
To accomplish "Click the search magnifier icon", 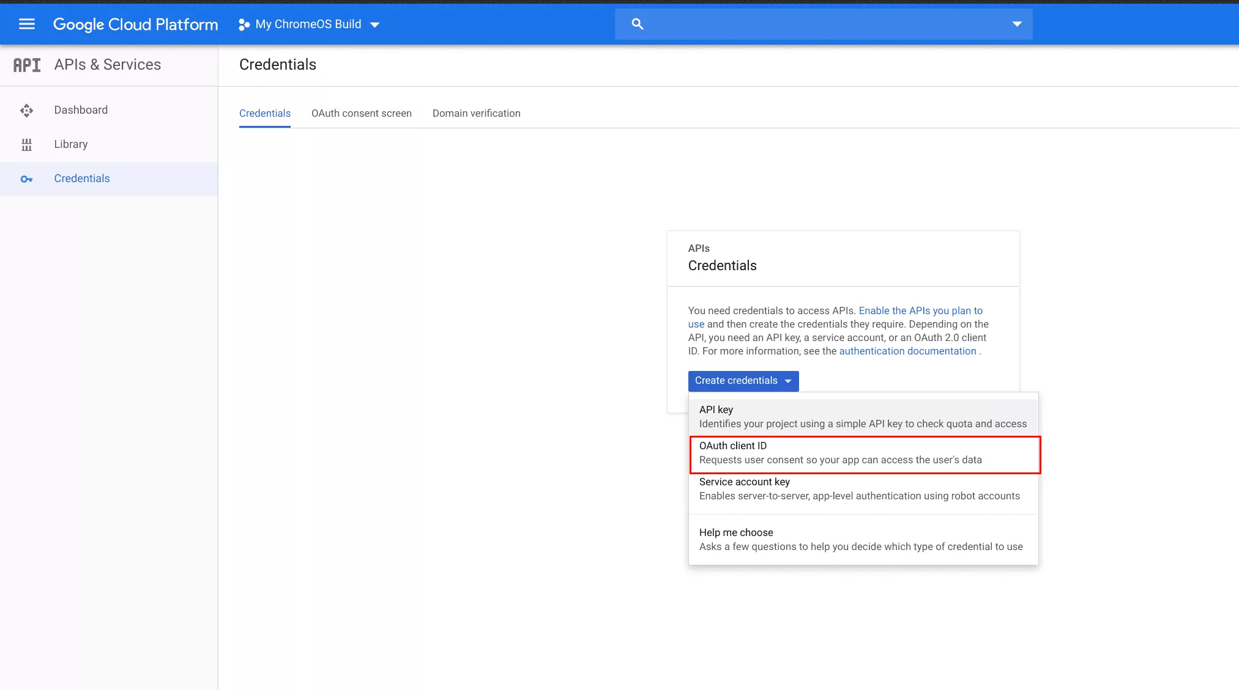I will pos(637,24).
